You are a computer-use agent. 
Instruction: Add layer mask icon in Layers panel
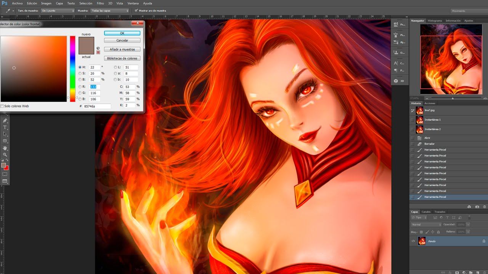point(457,272)
